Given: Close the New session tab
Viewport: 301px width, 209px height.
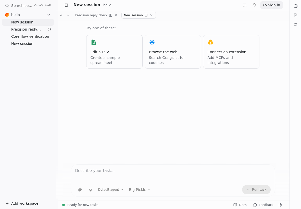Looking at the screenshot, I should (x=152, y=15).
